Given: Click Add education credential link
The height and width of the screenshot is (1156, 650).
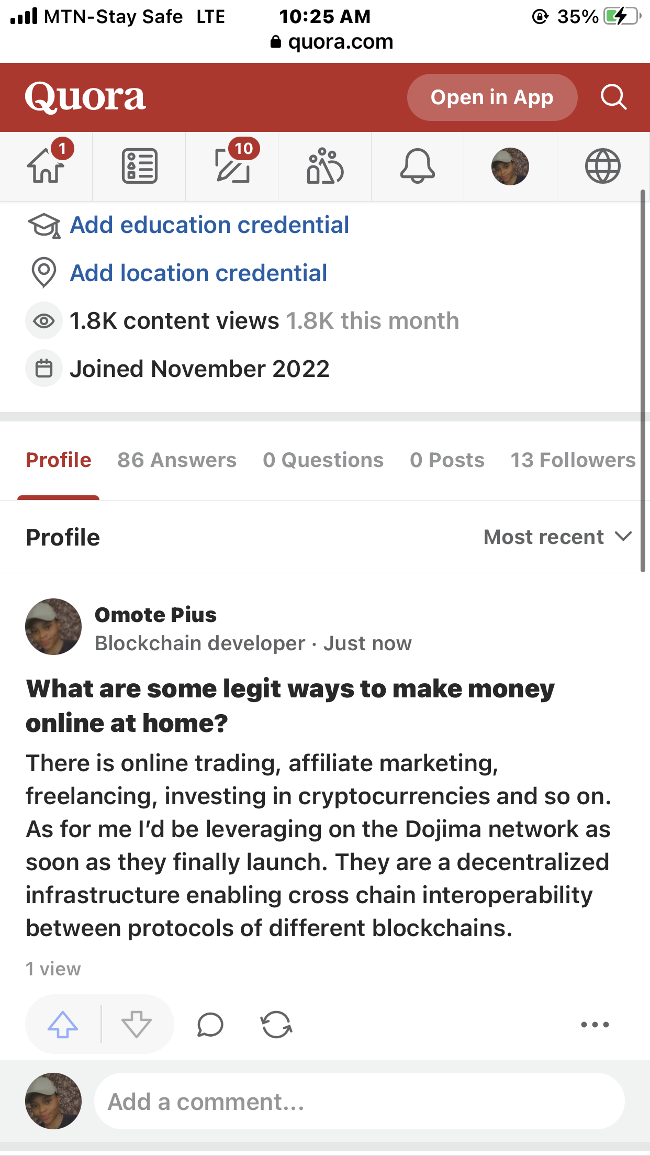Looking at the screenshot, I should pos(209,225).
